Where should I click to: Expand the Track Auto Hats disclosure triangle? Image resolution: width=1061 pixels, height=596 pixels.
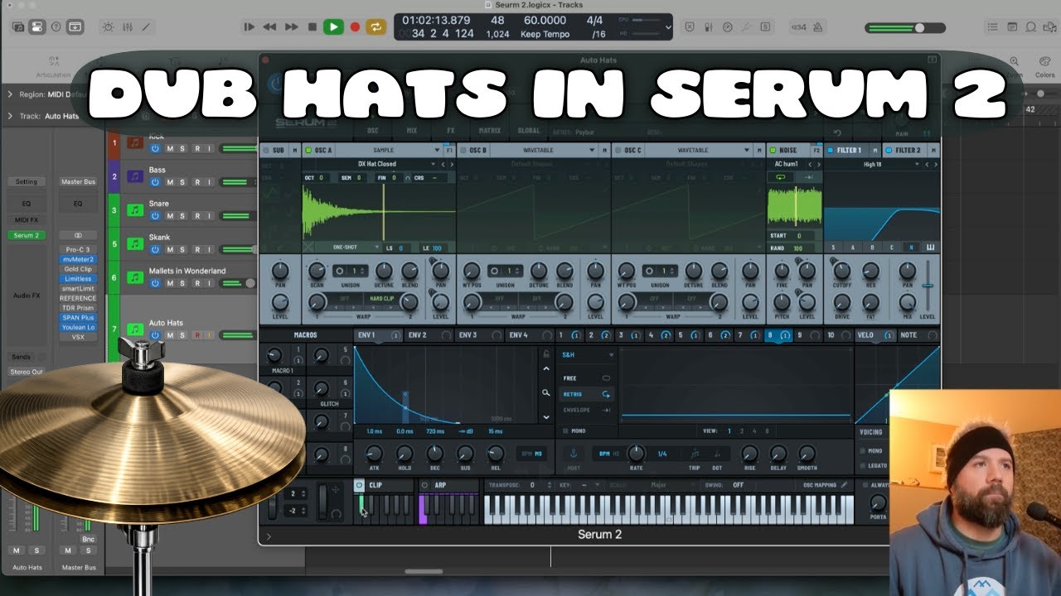click(10, 116)
